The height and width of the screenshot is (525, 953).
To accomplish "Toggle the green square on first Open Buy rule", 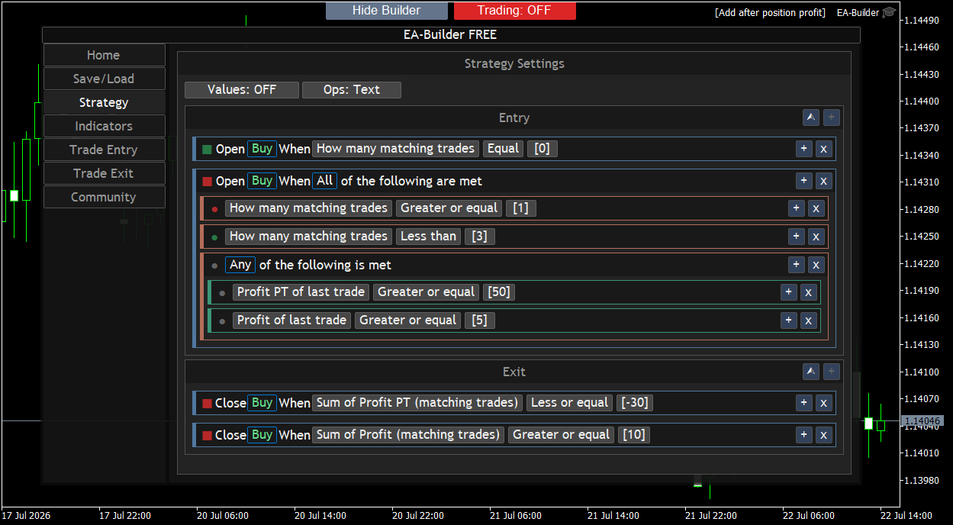I will click(207, 150).
